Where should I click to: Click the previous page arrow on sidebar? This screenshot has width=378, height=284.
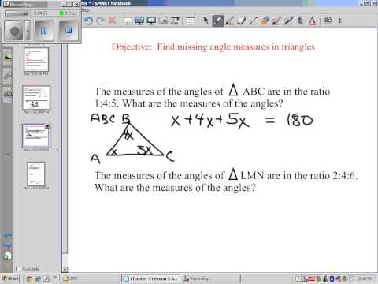pyautogui.click(x=7, y=236)
